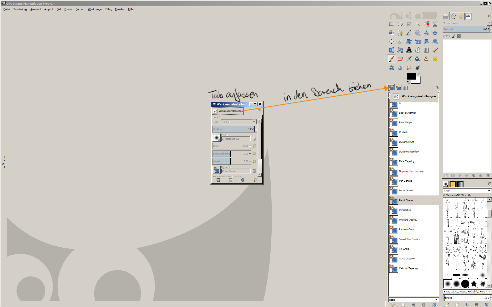Select the Heal tool bandage icon
Viewport: 492px width, 307px height.
[x=435, y=59]
